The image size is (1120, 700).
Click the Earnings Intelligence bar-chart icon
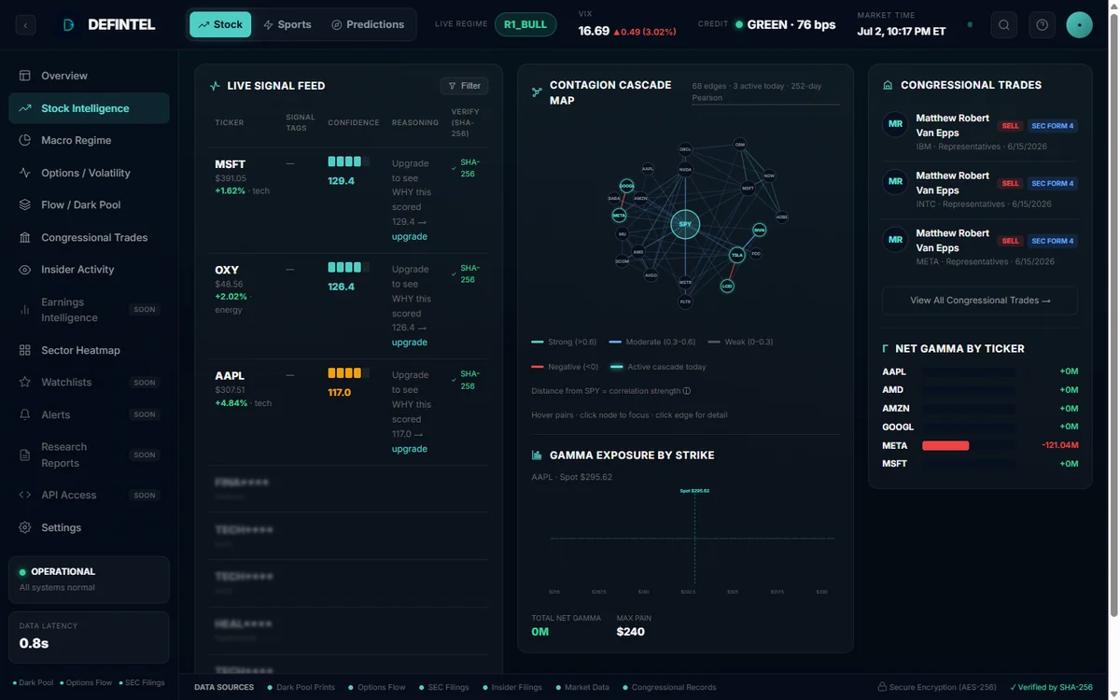tap(25, 310)
